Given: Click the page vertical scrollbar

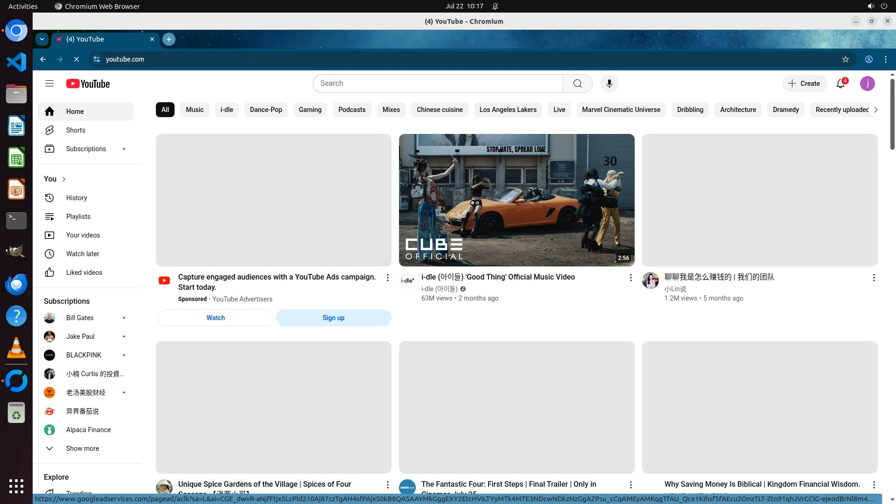Looking at the screenshot, I should tap(892, 114).
